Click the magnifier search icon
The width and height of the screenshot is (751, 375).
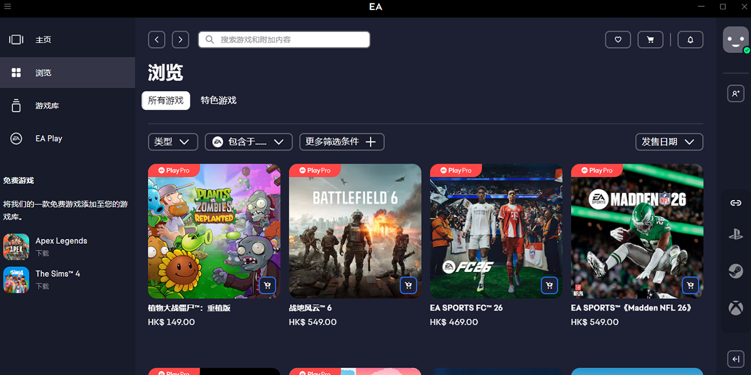(210, 39)
